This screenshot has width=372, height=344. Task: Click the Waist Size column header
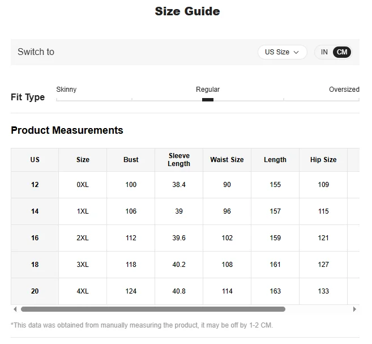[x=227, y=160]
